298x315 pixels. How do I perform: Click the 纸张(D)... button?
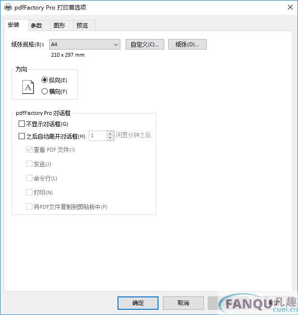coord(187,44)
